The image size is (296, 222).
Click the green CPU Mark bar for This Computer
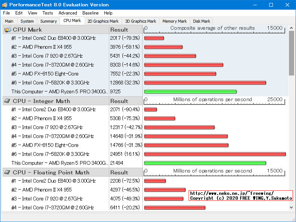190,92
